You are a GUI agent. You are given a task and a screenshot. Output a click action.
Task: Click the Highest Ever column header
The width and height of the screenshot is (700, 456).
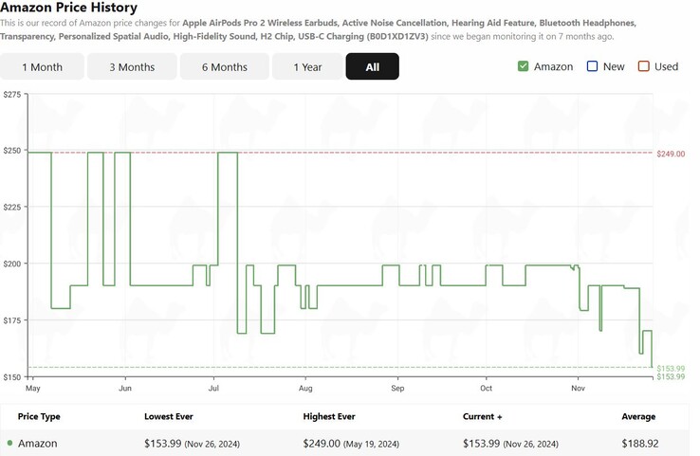pos(329,417)
